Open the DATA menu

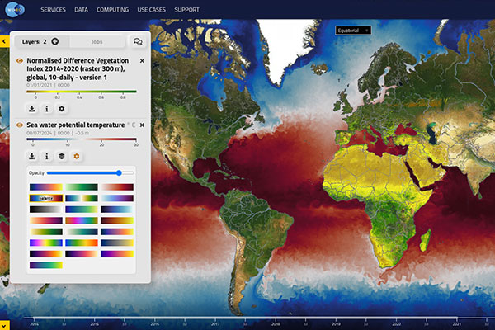coord(82,9)
